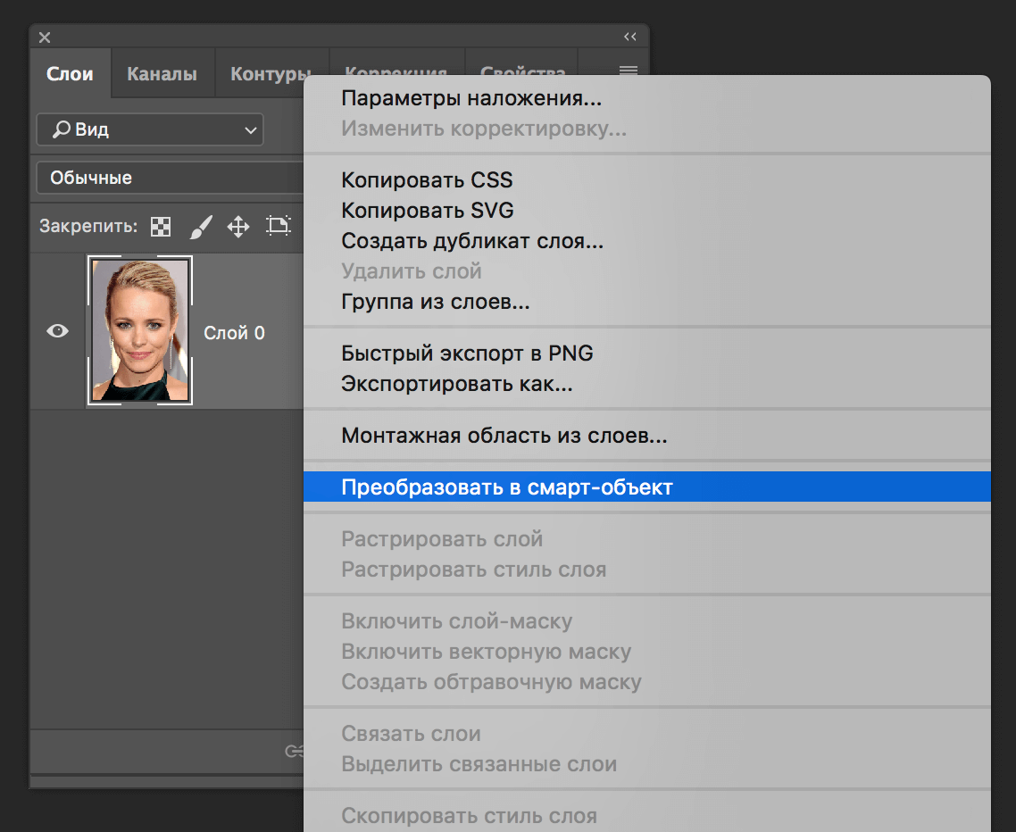The image size is (1016, 832).
Task: Switch to the Каналы tab
Action: pyautogui.click(x=162, y=73)
